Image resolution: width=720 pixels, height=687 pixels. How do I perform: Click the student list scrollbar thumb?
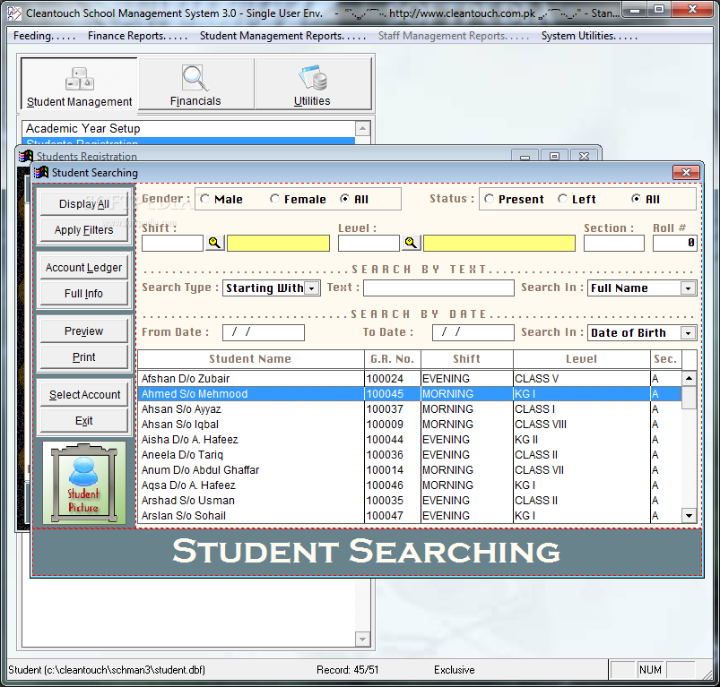(x=689, y=397)
